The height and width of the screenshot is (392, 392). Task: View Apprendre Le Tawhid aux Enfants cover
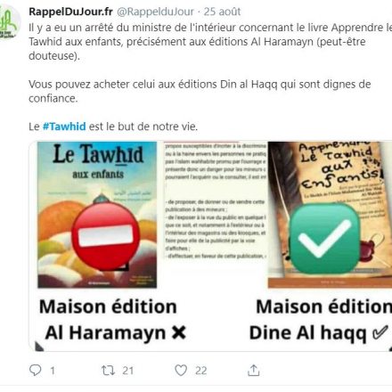click(x=330, y=215)
